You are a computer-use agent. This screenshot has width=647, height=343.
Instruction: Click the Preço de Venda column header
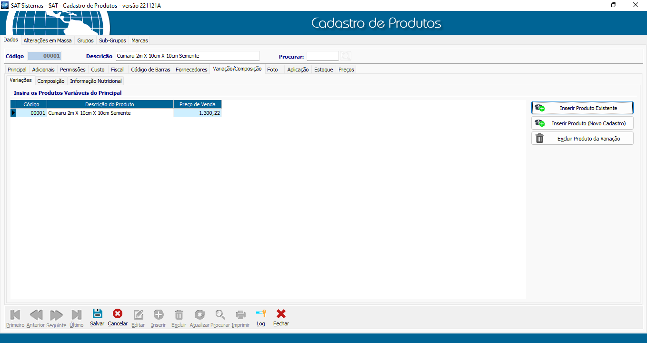[x=197, y=104]
